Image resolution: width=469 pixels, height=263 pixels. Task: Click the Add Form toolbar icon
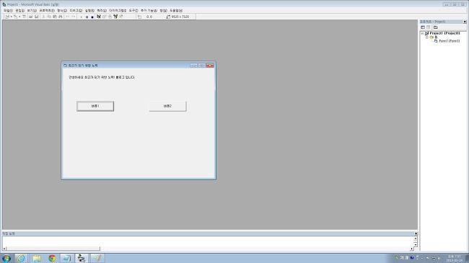(x=15, y=17)
